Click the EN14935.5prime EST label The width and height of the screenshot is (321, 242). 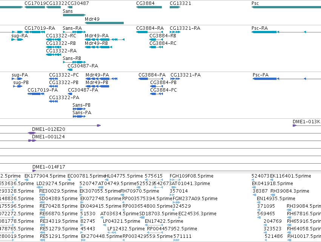click(x=276, y=199)
